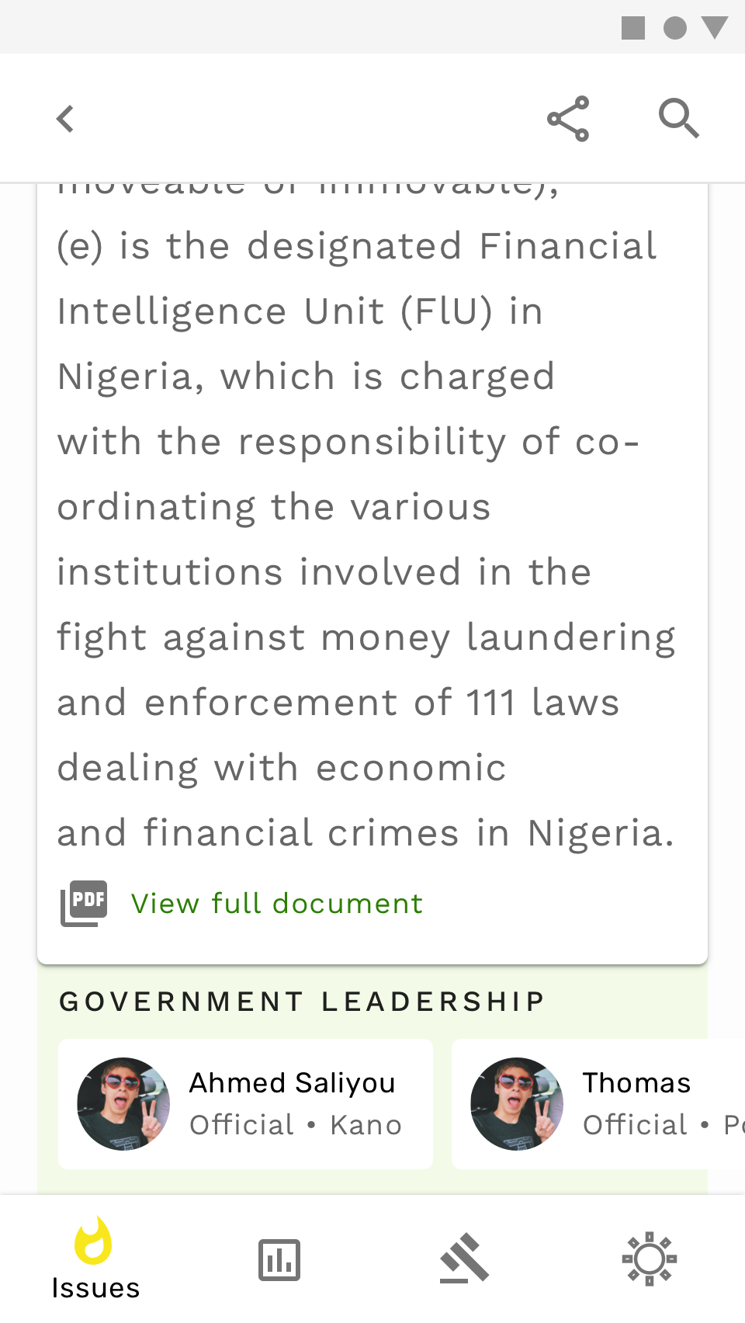Open the sun-shaped tab in bottom navigation

[650, 1259]
